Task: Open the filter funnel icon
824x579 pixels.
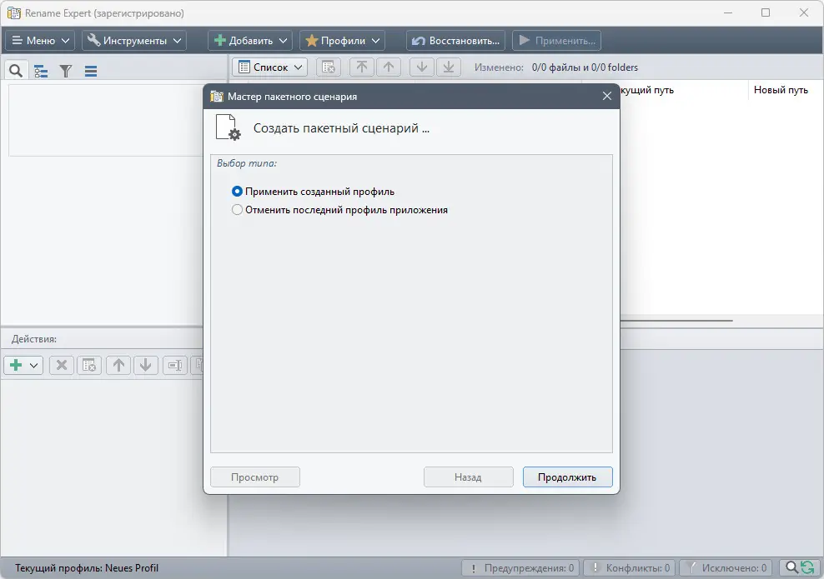Action: [x=66, y=71]
